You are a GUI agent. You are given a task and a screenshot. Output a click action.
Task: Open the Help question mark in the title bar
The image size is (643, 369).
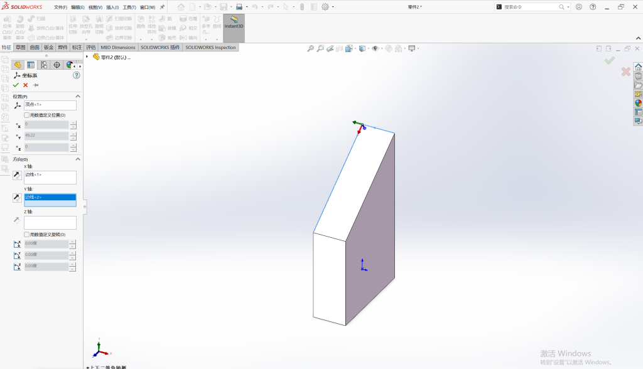click(593, 7)
